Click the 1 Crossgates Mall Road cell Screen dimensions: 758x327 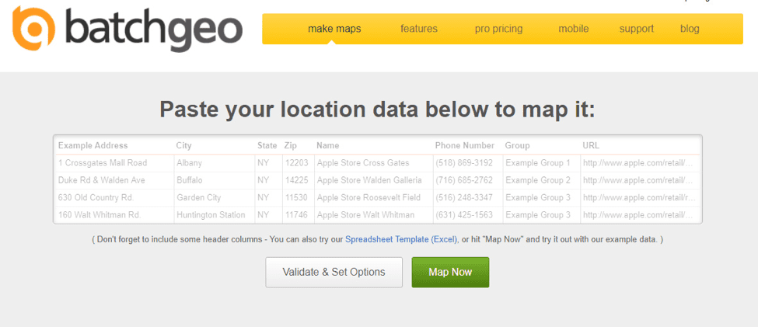tap(103, 163)
